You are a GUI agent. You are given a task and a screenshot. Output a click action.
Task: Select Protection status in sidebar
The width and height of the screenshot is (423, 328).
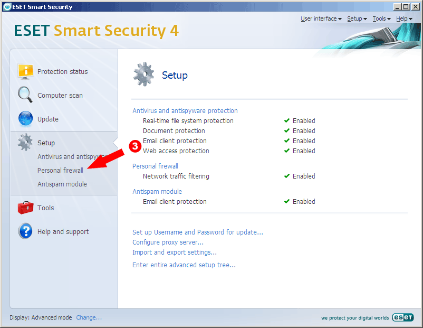[63, 72]
